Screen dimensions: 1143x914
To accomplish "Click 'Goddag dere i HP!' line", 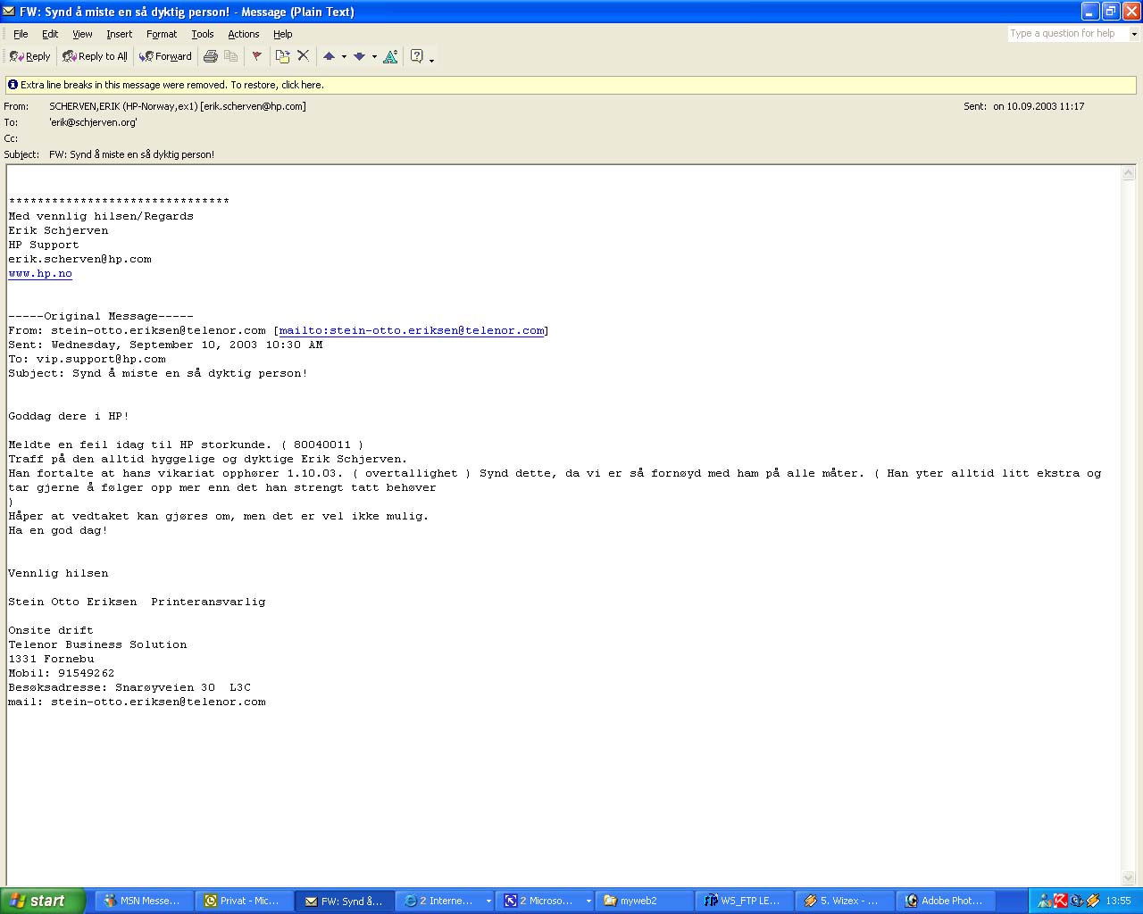I will [x=69, y=416].
